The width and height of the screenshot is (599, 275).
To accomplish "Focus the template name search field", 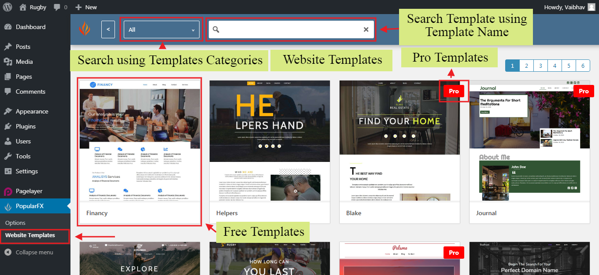I will click(x=291, y=29).
